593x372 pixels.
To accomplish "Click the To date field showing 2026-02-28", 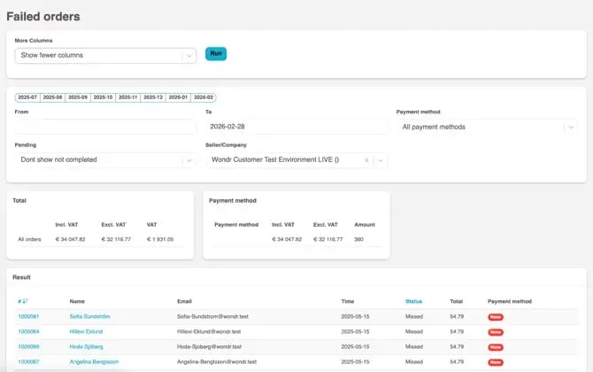I will pyautogui.click(x=296, y=127).
